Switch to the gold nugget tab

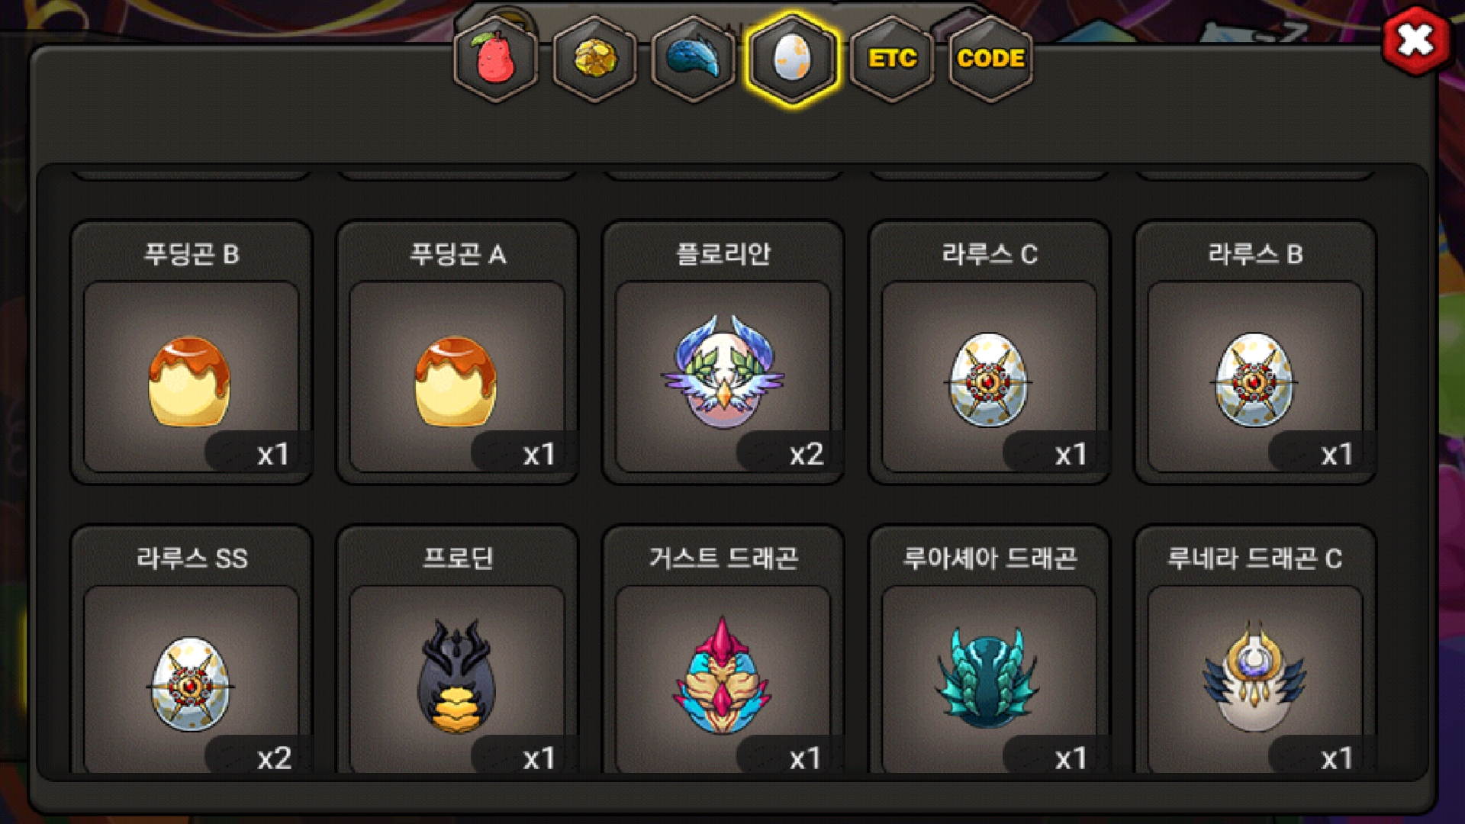595,59
